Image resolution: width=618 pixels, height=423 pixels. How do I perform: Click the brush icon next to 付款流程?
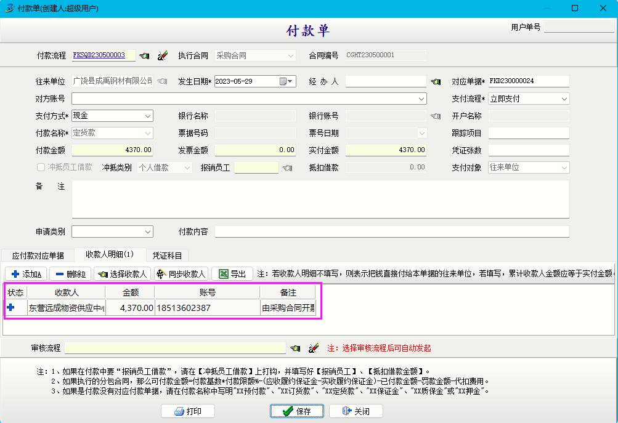click(162, 55)
